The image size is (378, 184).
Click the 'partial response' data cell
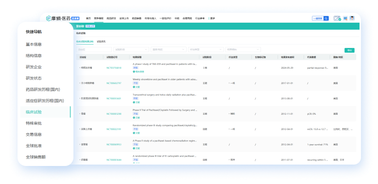[317, 68]
